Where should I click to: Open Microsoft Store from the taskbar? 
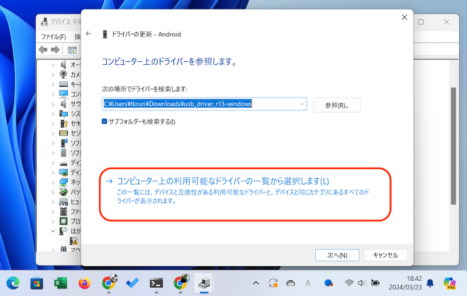click(36, 283)
